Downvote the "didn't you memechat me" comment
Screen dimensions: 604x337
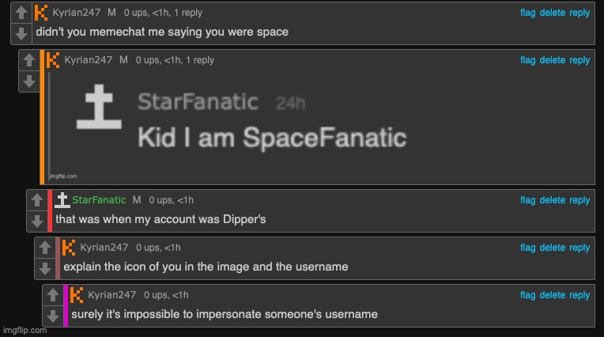[x=21, y=33]
